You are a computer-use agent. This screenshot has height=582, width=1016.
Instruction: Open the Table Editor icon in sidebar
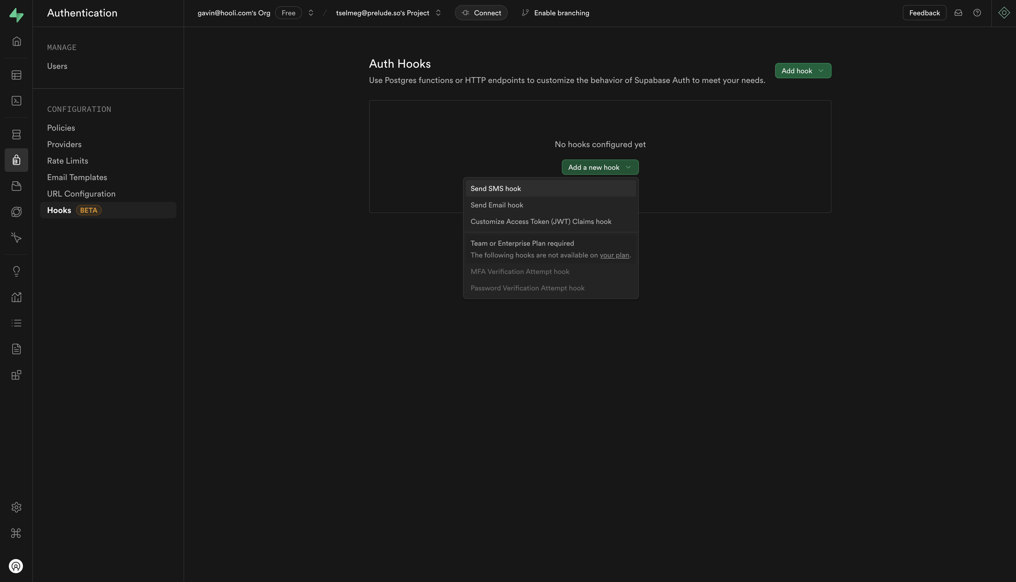click(16, 75)
